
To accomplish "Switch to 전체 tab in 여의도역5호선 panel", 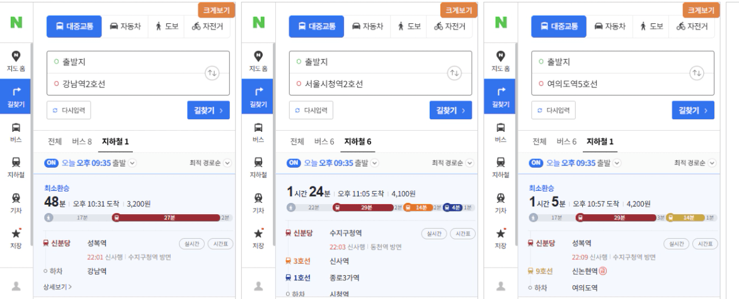I will pyautogui.click(x=539, y=141).
